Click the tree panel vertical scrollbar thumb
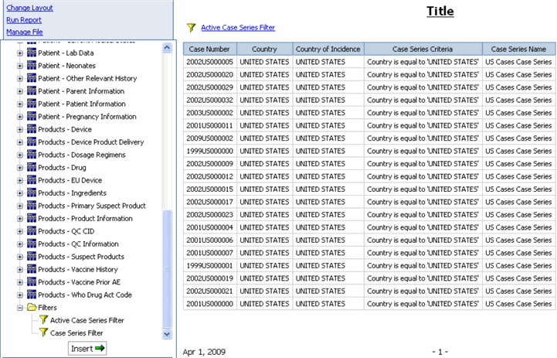This screenshot has height=358, width=557. pos(167,269)
